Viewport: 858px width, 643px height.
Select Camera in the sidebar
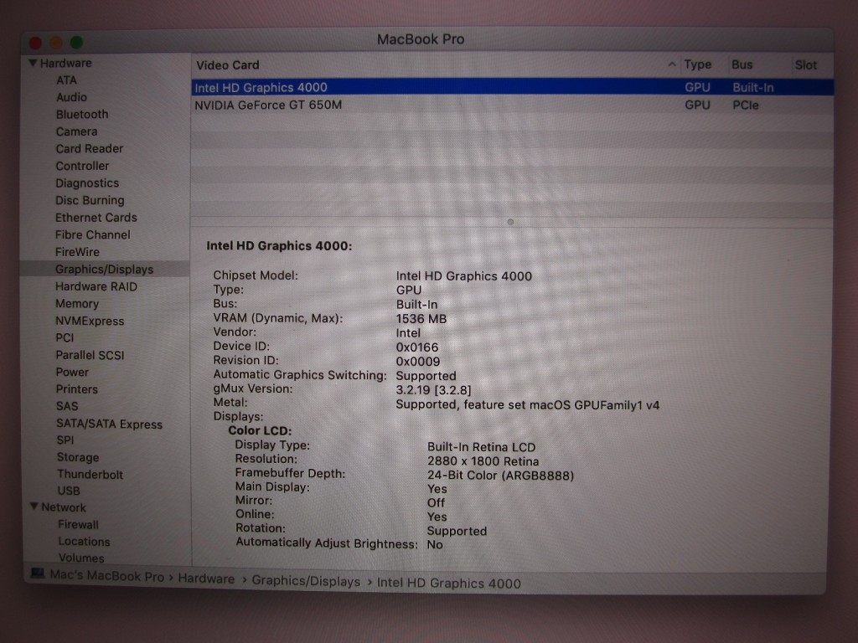[x=76, y=131]
